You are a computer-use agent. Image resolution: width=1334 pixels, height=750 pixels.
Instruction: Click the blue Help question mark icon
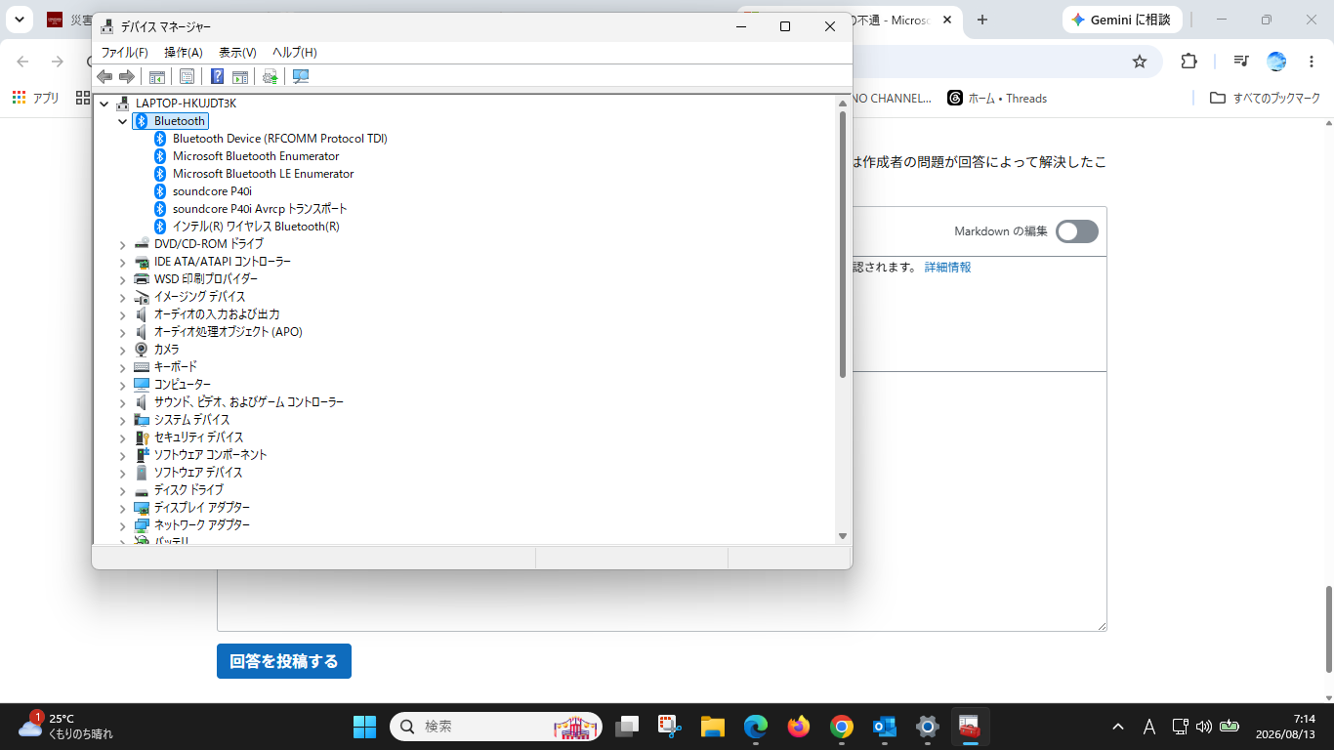(218, 76)
